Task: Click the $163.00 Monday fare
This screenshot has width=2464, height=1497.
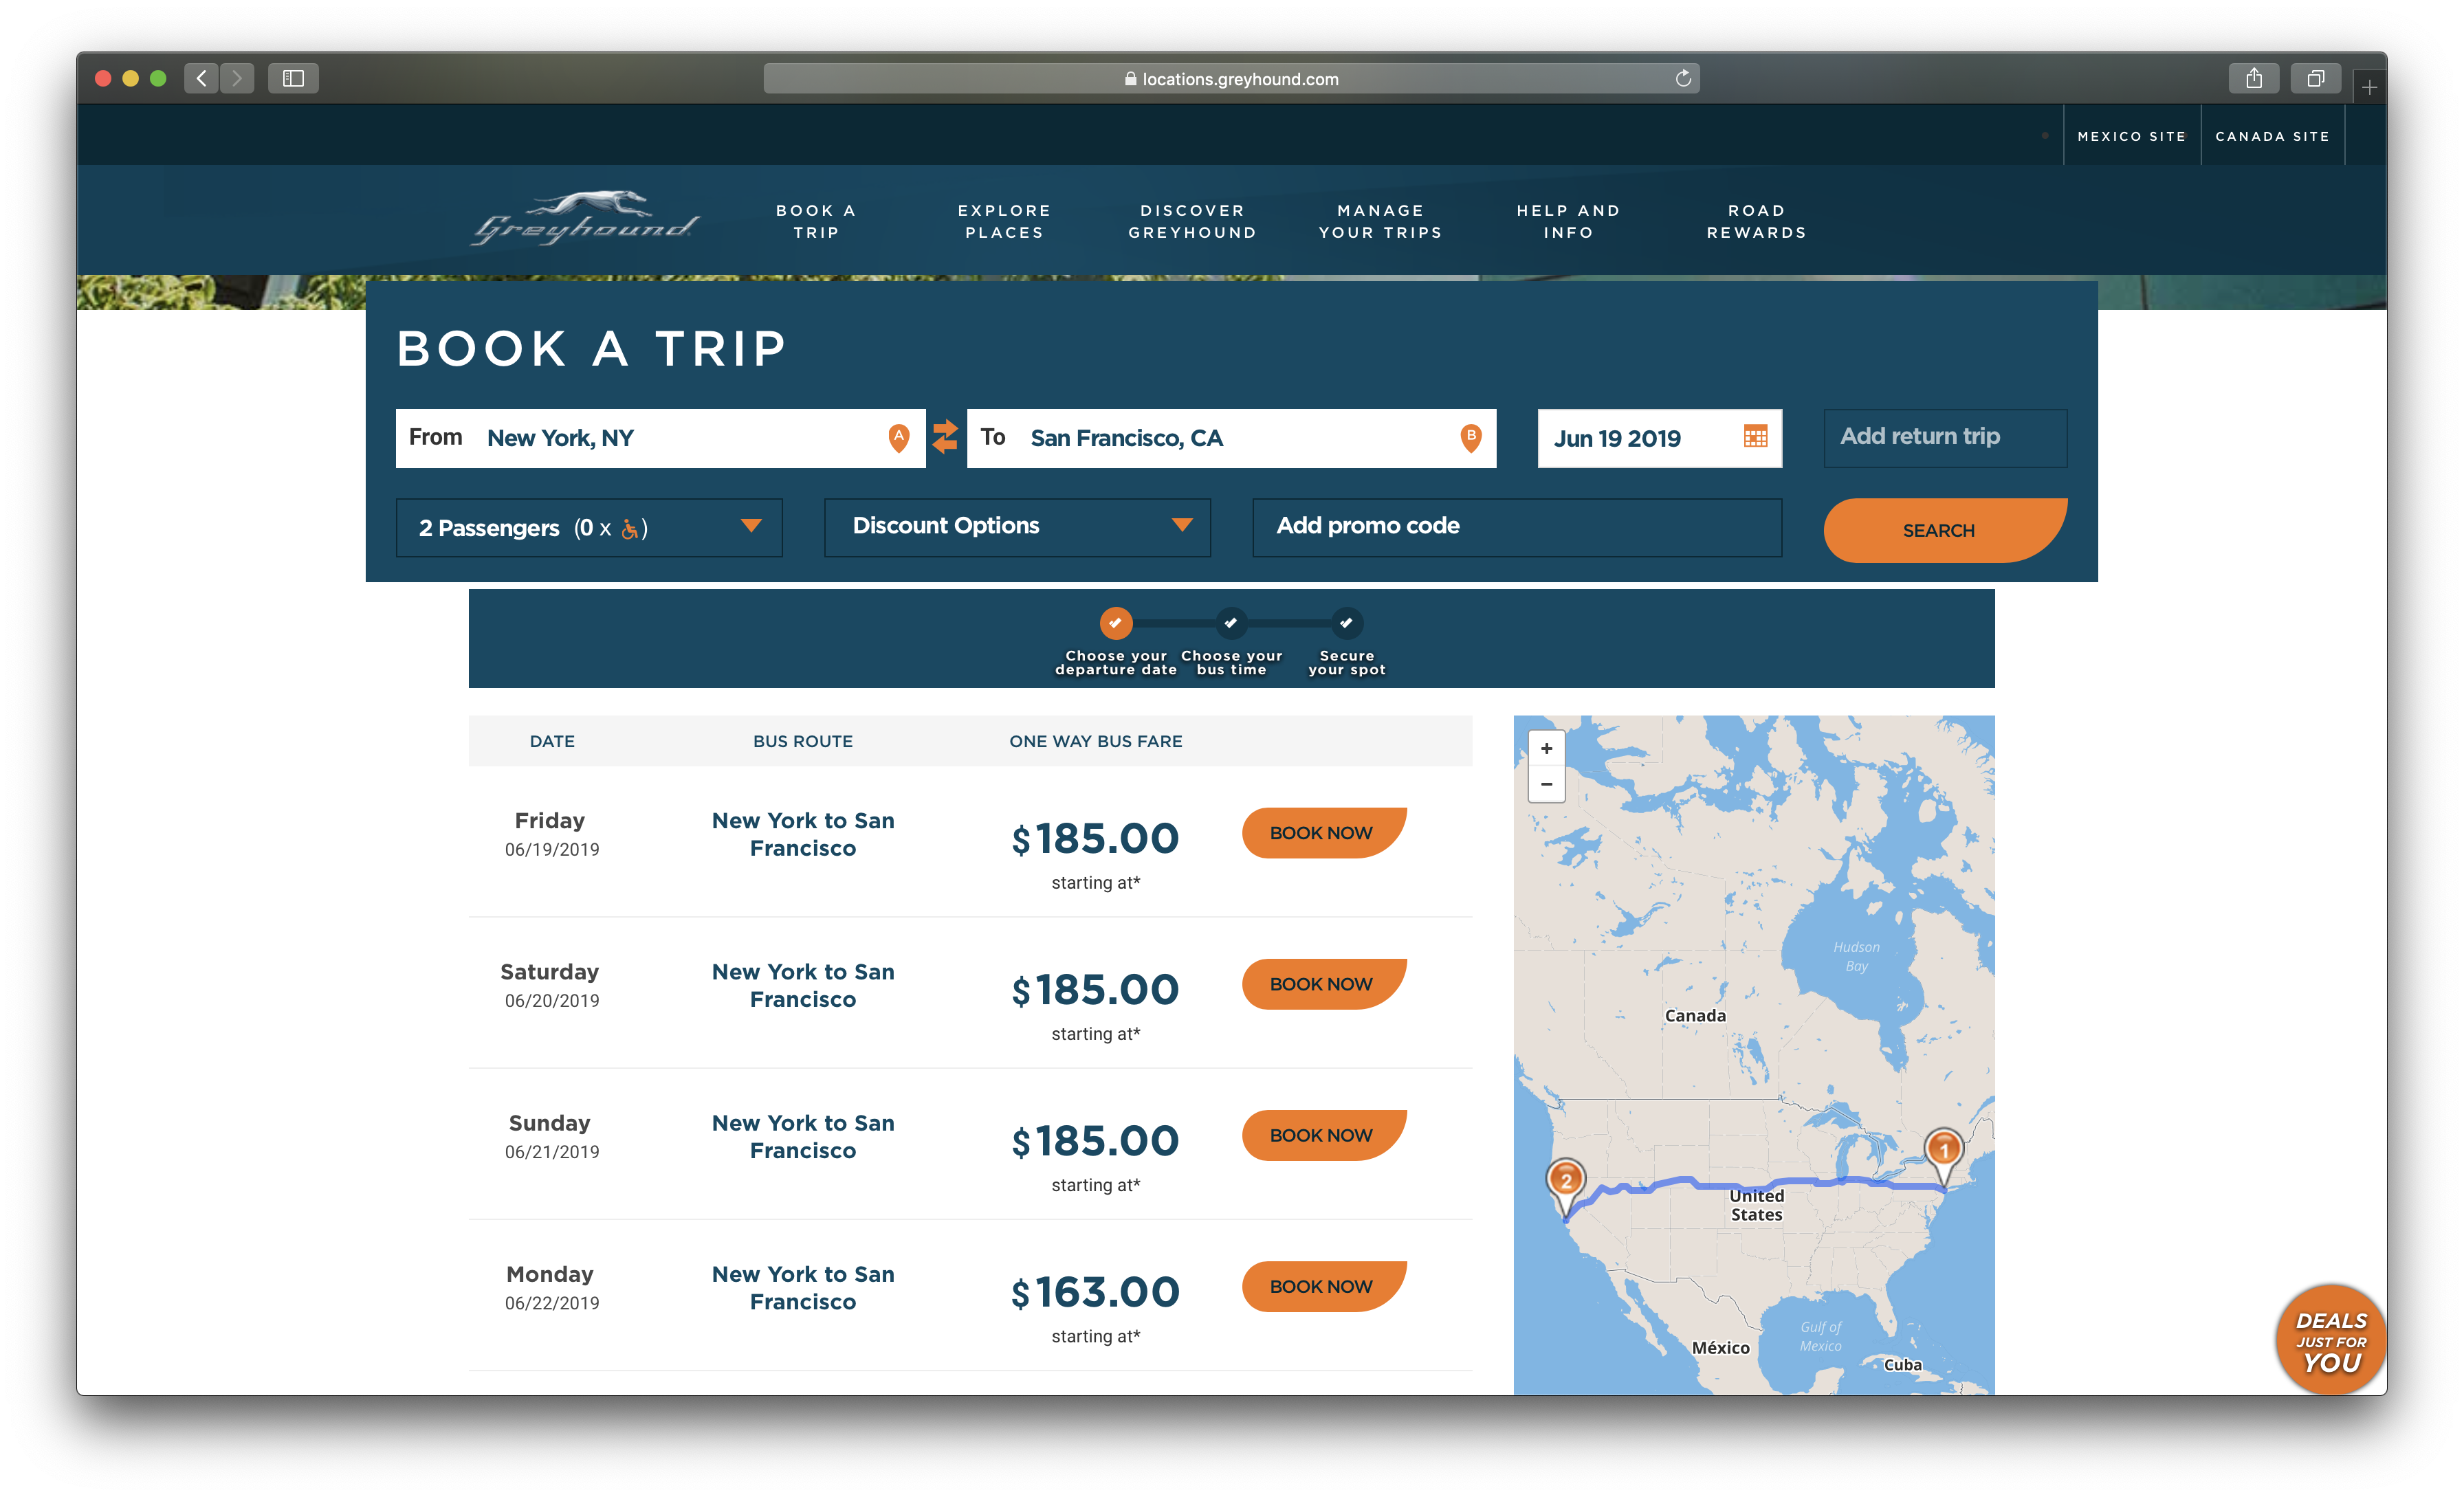Action: pos(1095,1292)
